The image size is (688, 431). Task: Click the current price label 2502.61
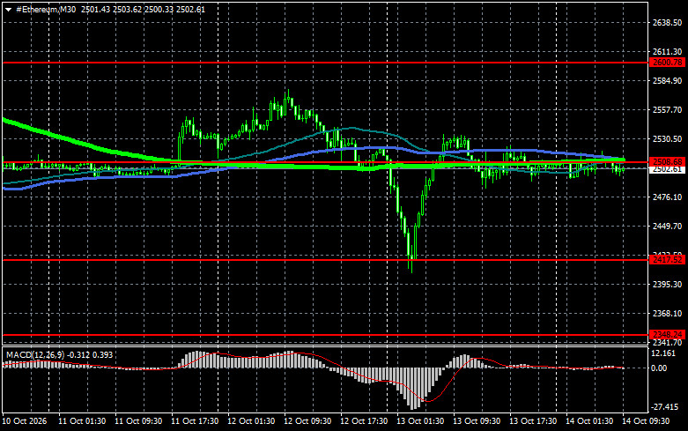click(x=667, y=169)
